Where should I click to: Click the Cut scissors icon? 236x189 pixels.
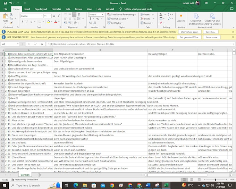11,15
